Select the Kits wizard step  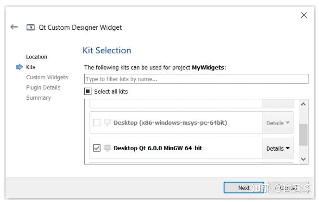(x=31, y=67)
